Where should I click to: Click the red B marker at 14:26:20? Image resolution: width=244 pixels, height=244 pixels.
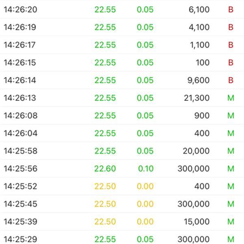pos(231,9)
